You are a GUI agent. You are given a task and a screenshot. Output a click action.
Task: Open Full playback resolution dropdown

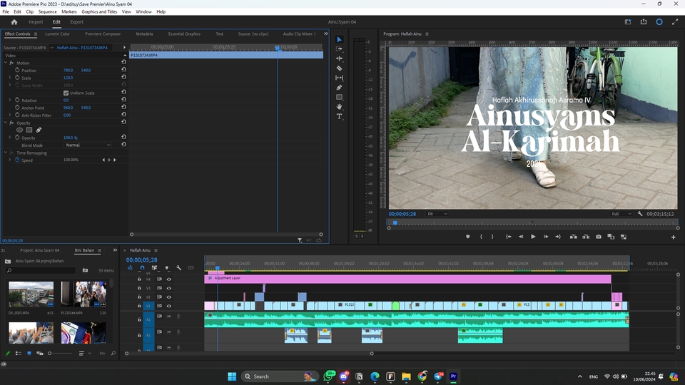coord(621,214)
